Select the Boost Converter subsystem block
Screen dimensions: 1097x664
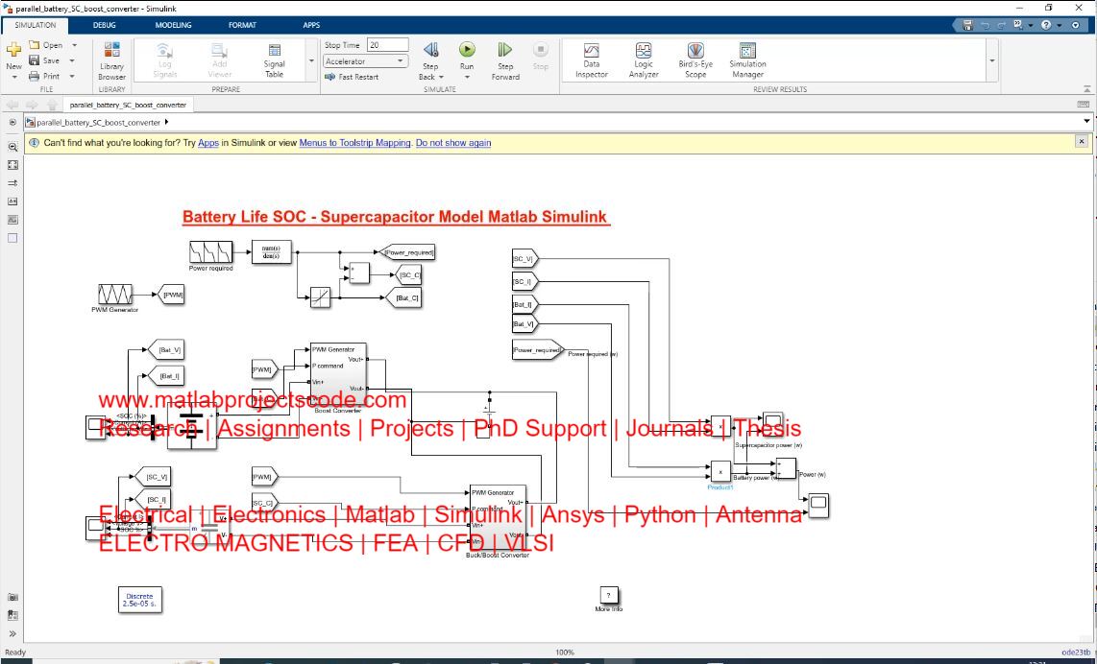pos(338,374)
